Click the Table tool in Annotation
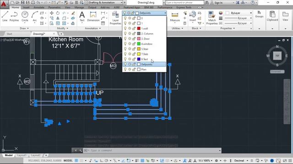 (x=103, y=23)
